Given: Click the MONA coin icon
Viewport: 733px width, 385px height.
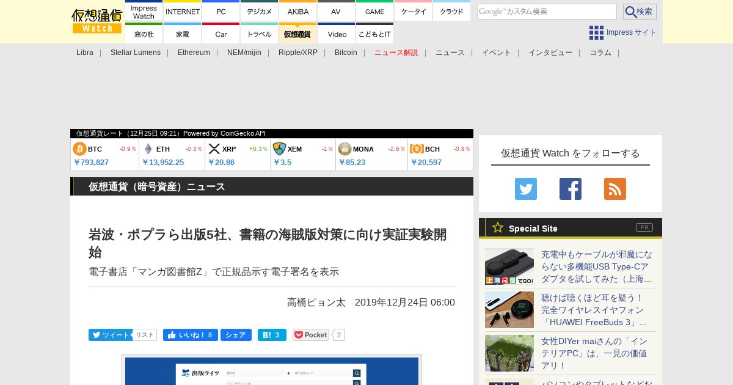Looking at the screenshot, I should (x=345, y=149).
